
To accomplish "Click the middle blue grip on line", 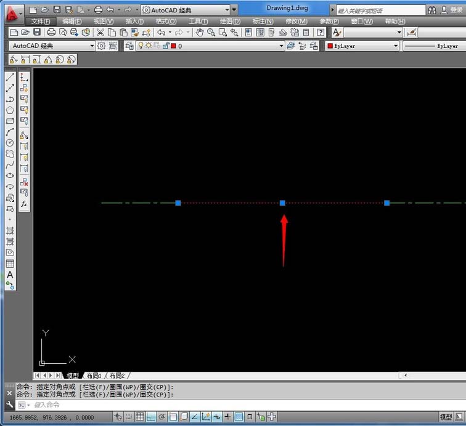I will [282, 203].
